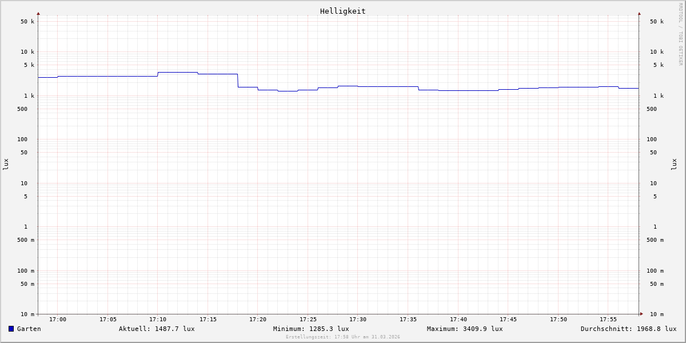
Task: Click the 17:05 time axis label
Action: coord(108,320)
